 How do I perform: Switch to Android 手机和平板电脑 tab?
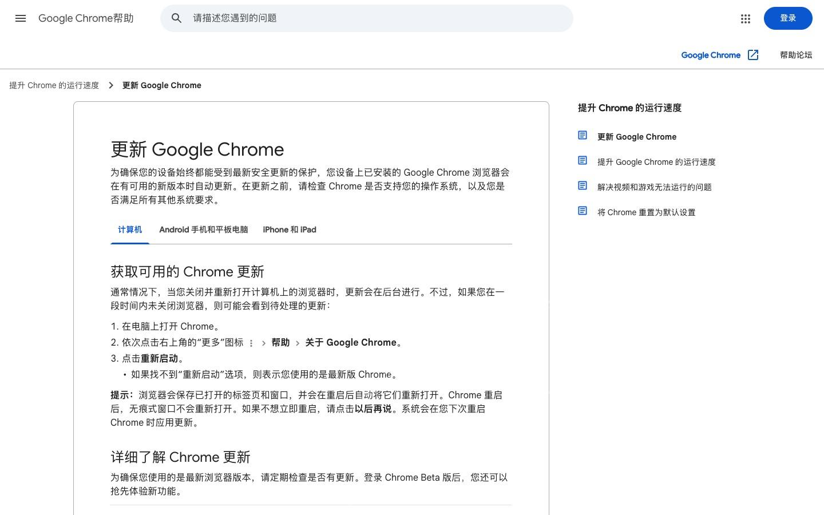(204, 230)
